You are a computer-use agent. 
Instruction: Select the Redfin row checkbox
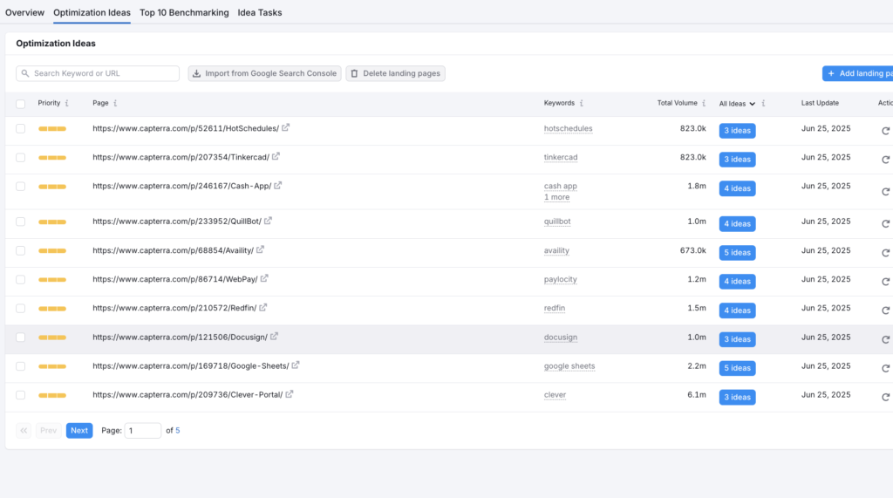[x=21, y=308]
